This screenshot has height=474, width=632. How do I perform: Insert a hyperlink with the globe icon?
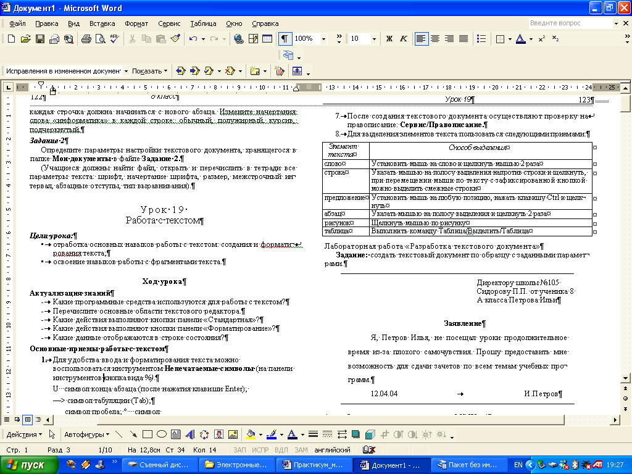click(239, 39)
